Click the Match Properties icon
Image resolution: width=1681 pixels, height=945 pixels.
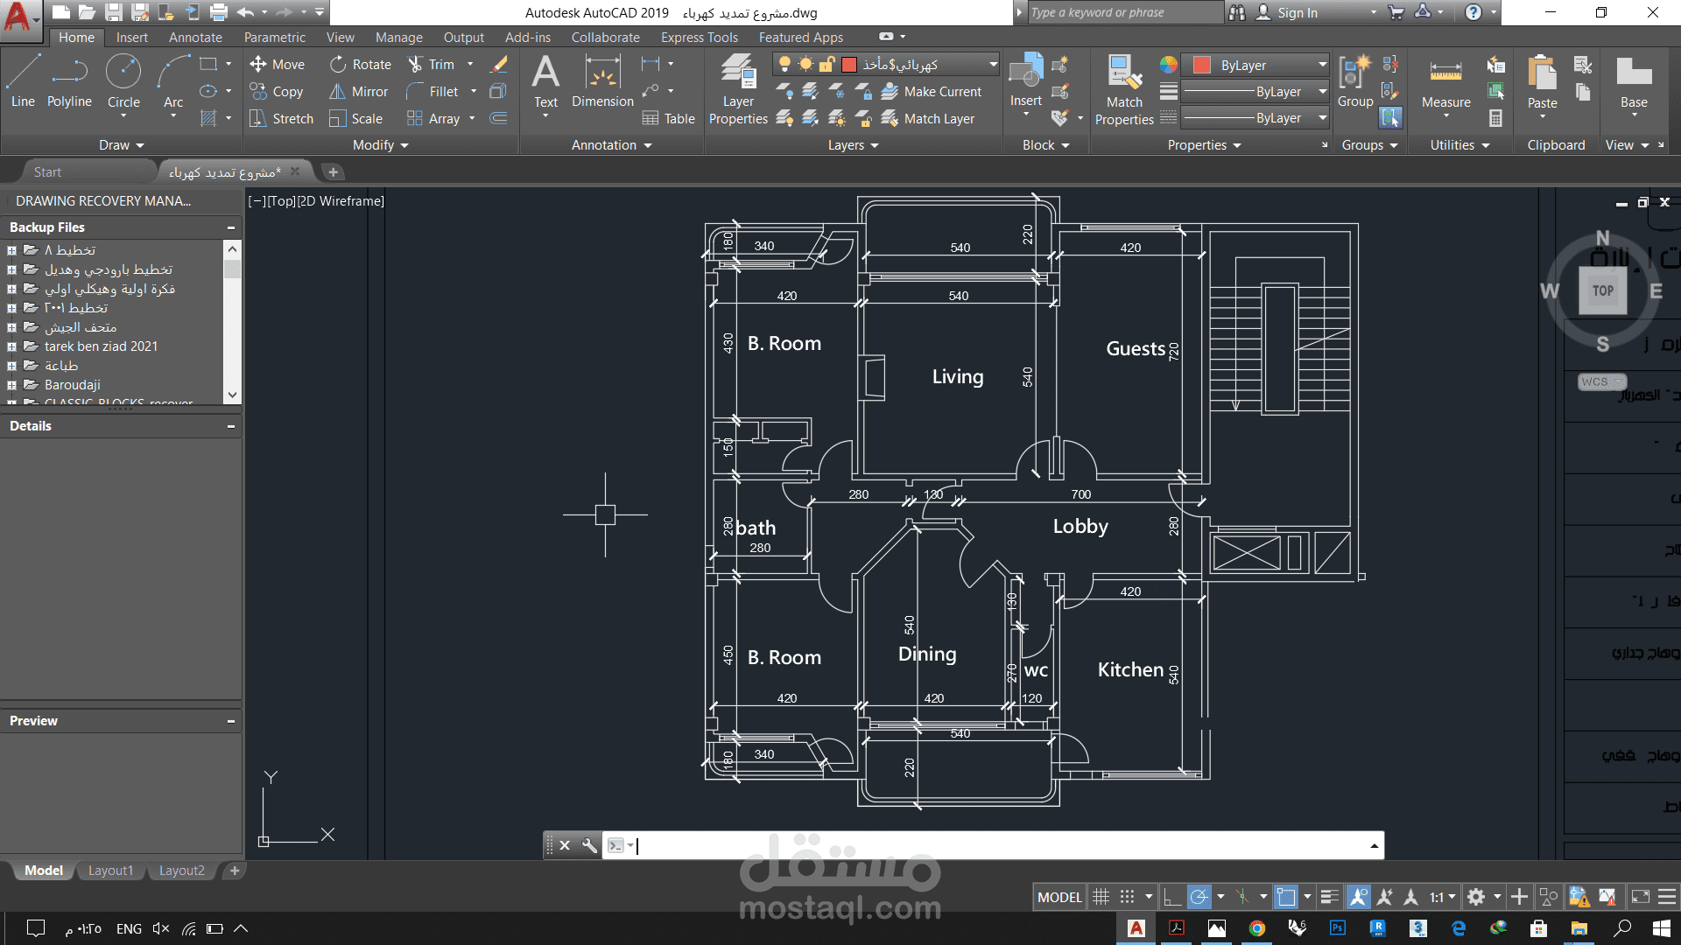click(x=1124, y=87)
